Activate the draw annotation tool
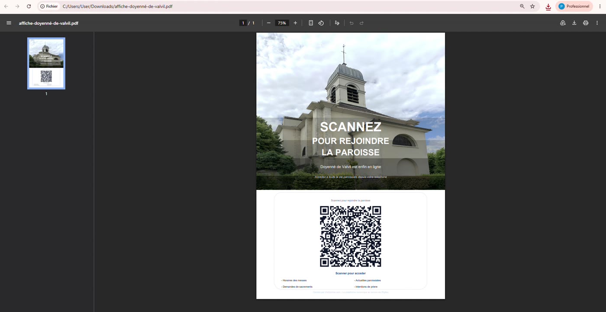The image size is (606, 312). point(337,23)
